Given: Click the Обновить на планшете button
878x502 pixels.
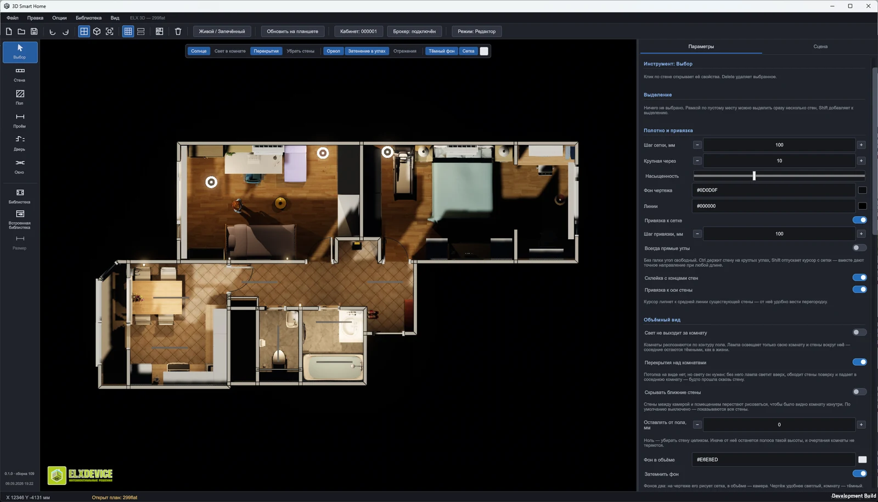Looking at the screenshot, I should point(292,31).
